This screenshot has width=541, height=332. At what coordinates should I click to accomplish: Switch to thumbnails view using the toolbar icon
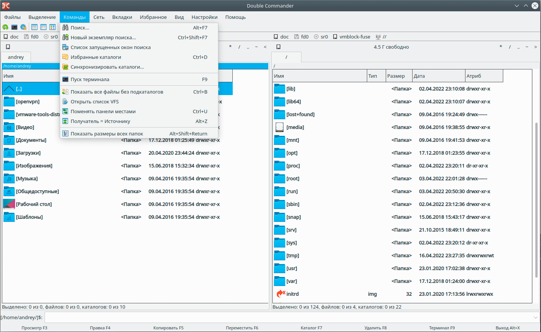tap(53, 27)
